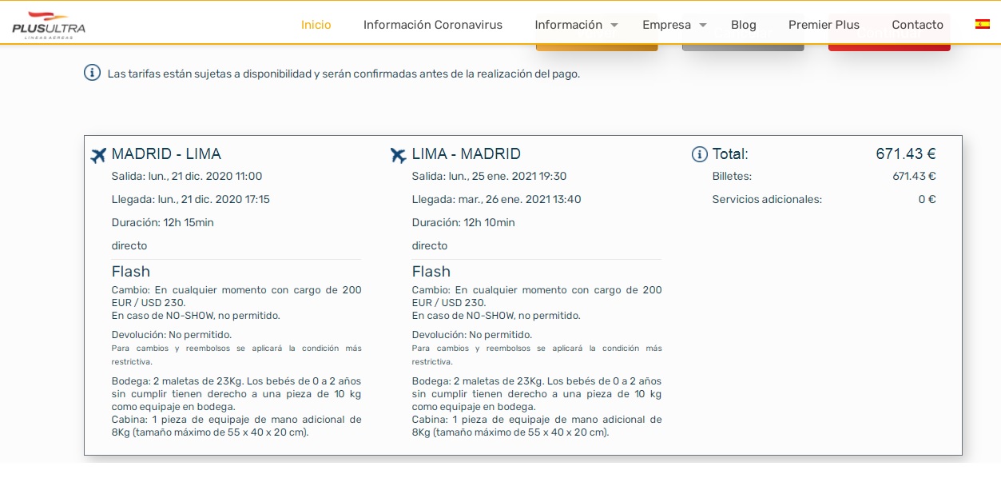Click the return 'Cabina: 1 pieza de equipaje' text

(537, 426)
